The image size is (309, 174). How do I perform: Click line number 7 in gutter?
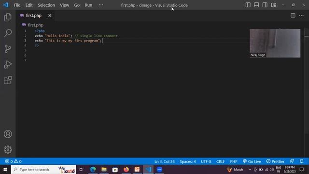pos(25,60)
